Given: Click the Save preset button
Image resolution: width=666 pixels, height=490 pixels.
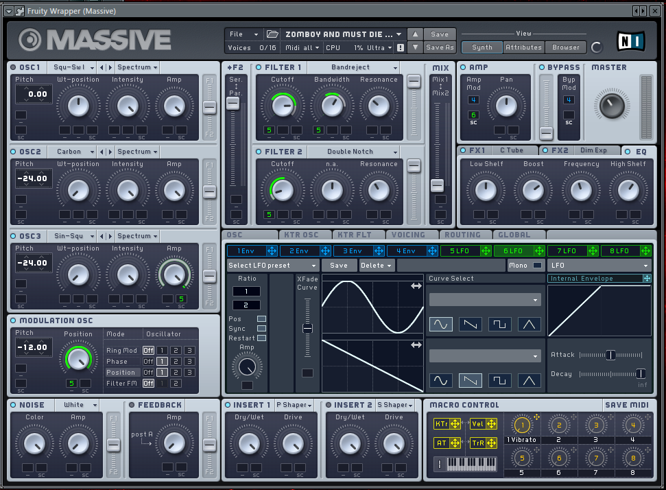Looking at the screenshot, I should 440,34.
